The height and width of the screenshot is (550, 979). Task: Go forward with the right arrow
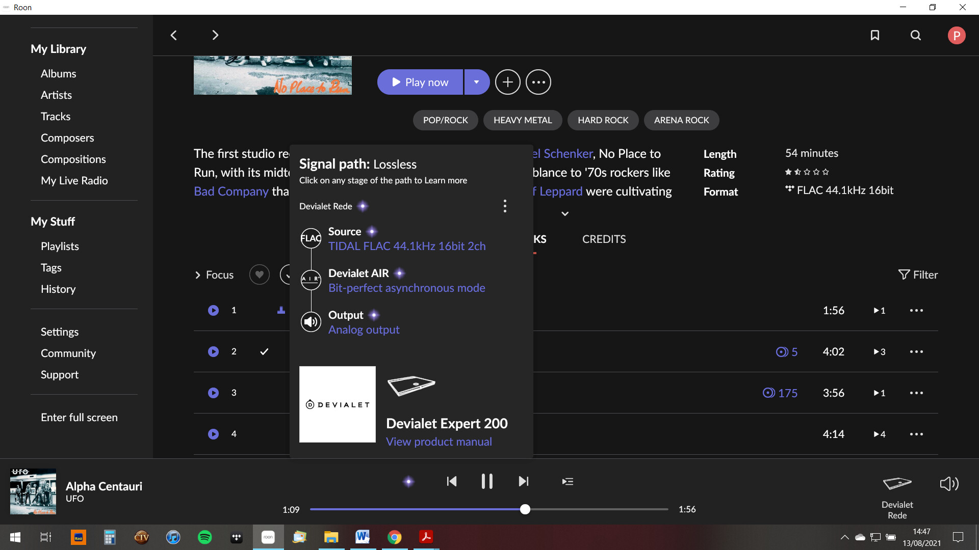click(x=215, y=35)
